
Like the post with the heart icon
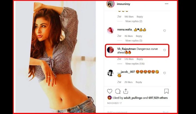click(110, 91)
